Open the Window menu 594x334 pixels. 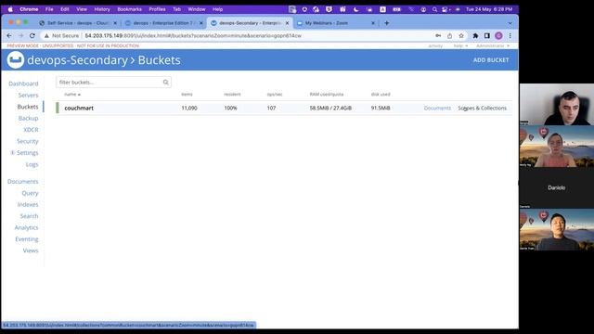coord(197,9)
